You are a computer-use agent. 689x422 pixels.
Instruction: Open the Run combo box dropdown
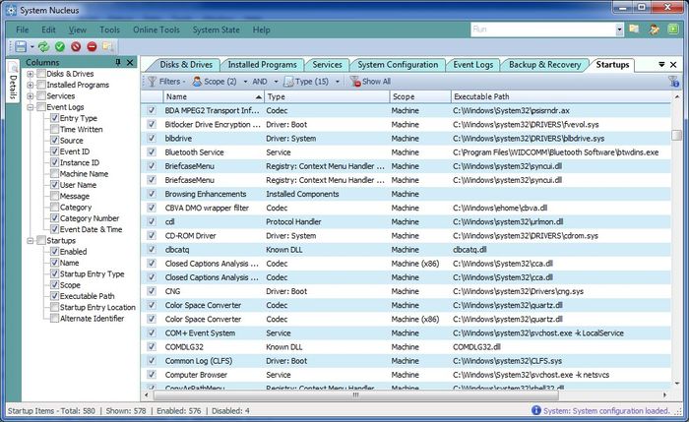click(619, 30)
